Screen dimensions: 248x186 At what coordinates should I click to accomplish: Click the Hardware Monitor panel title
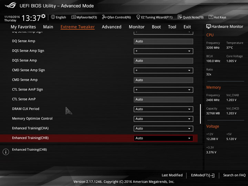pos(227,27)
